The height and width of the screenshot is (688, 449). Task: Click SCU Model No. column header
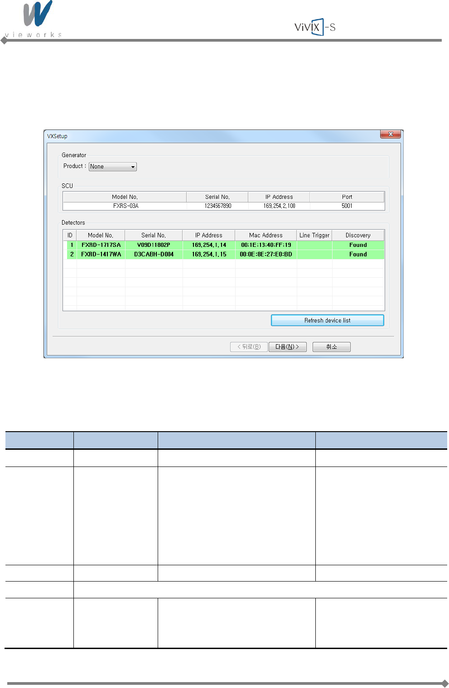(125, 197)
